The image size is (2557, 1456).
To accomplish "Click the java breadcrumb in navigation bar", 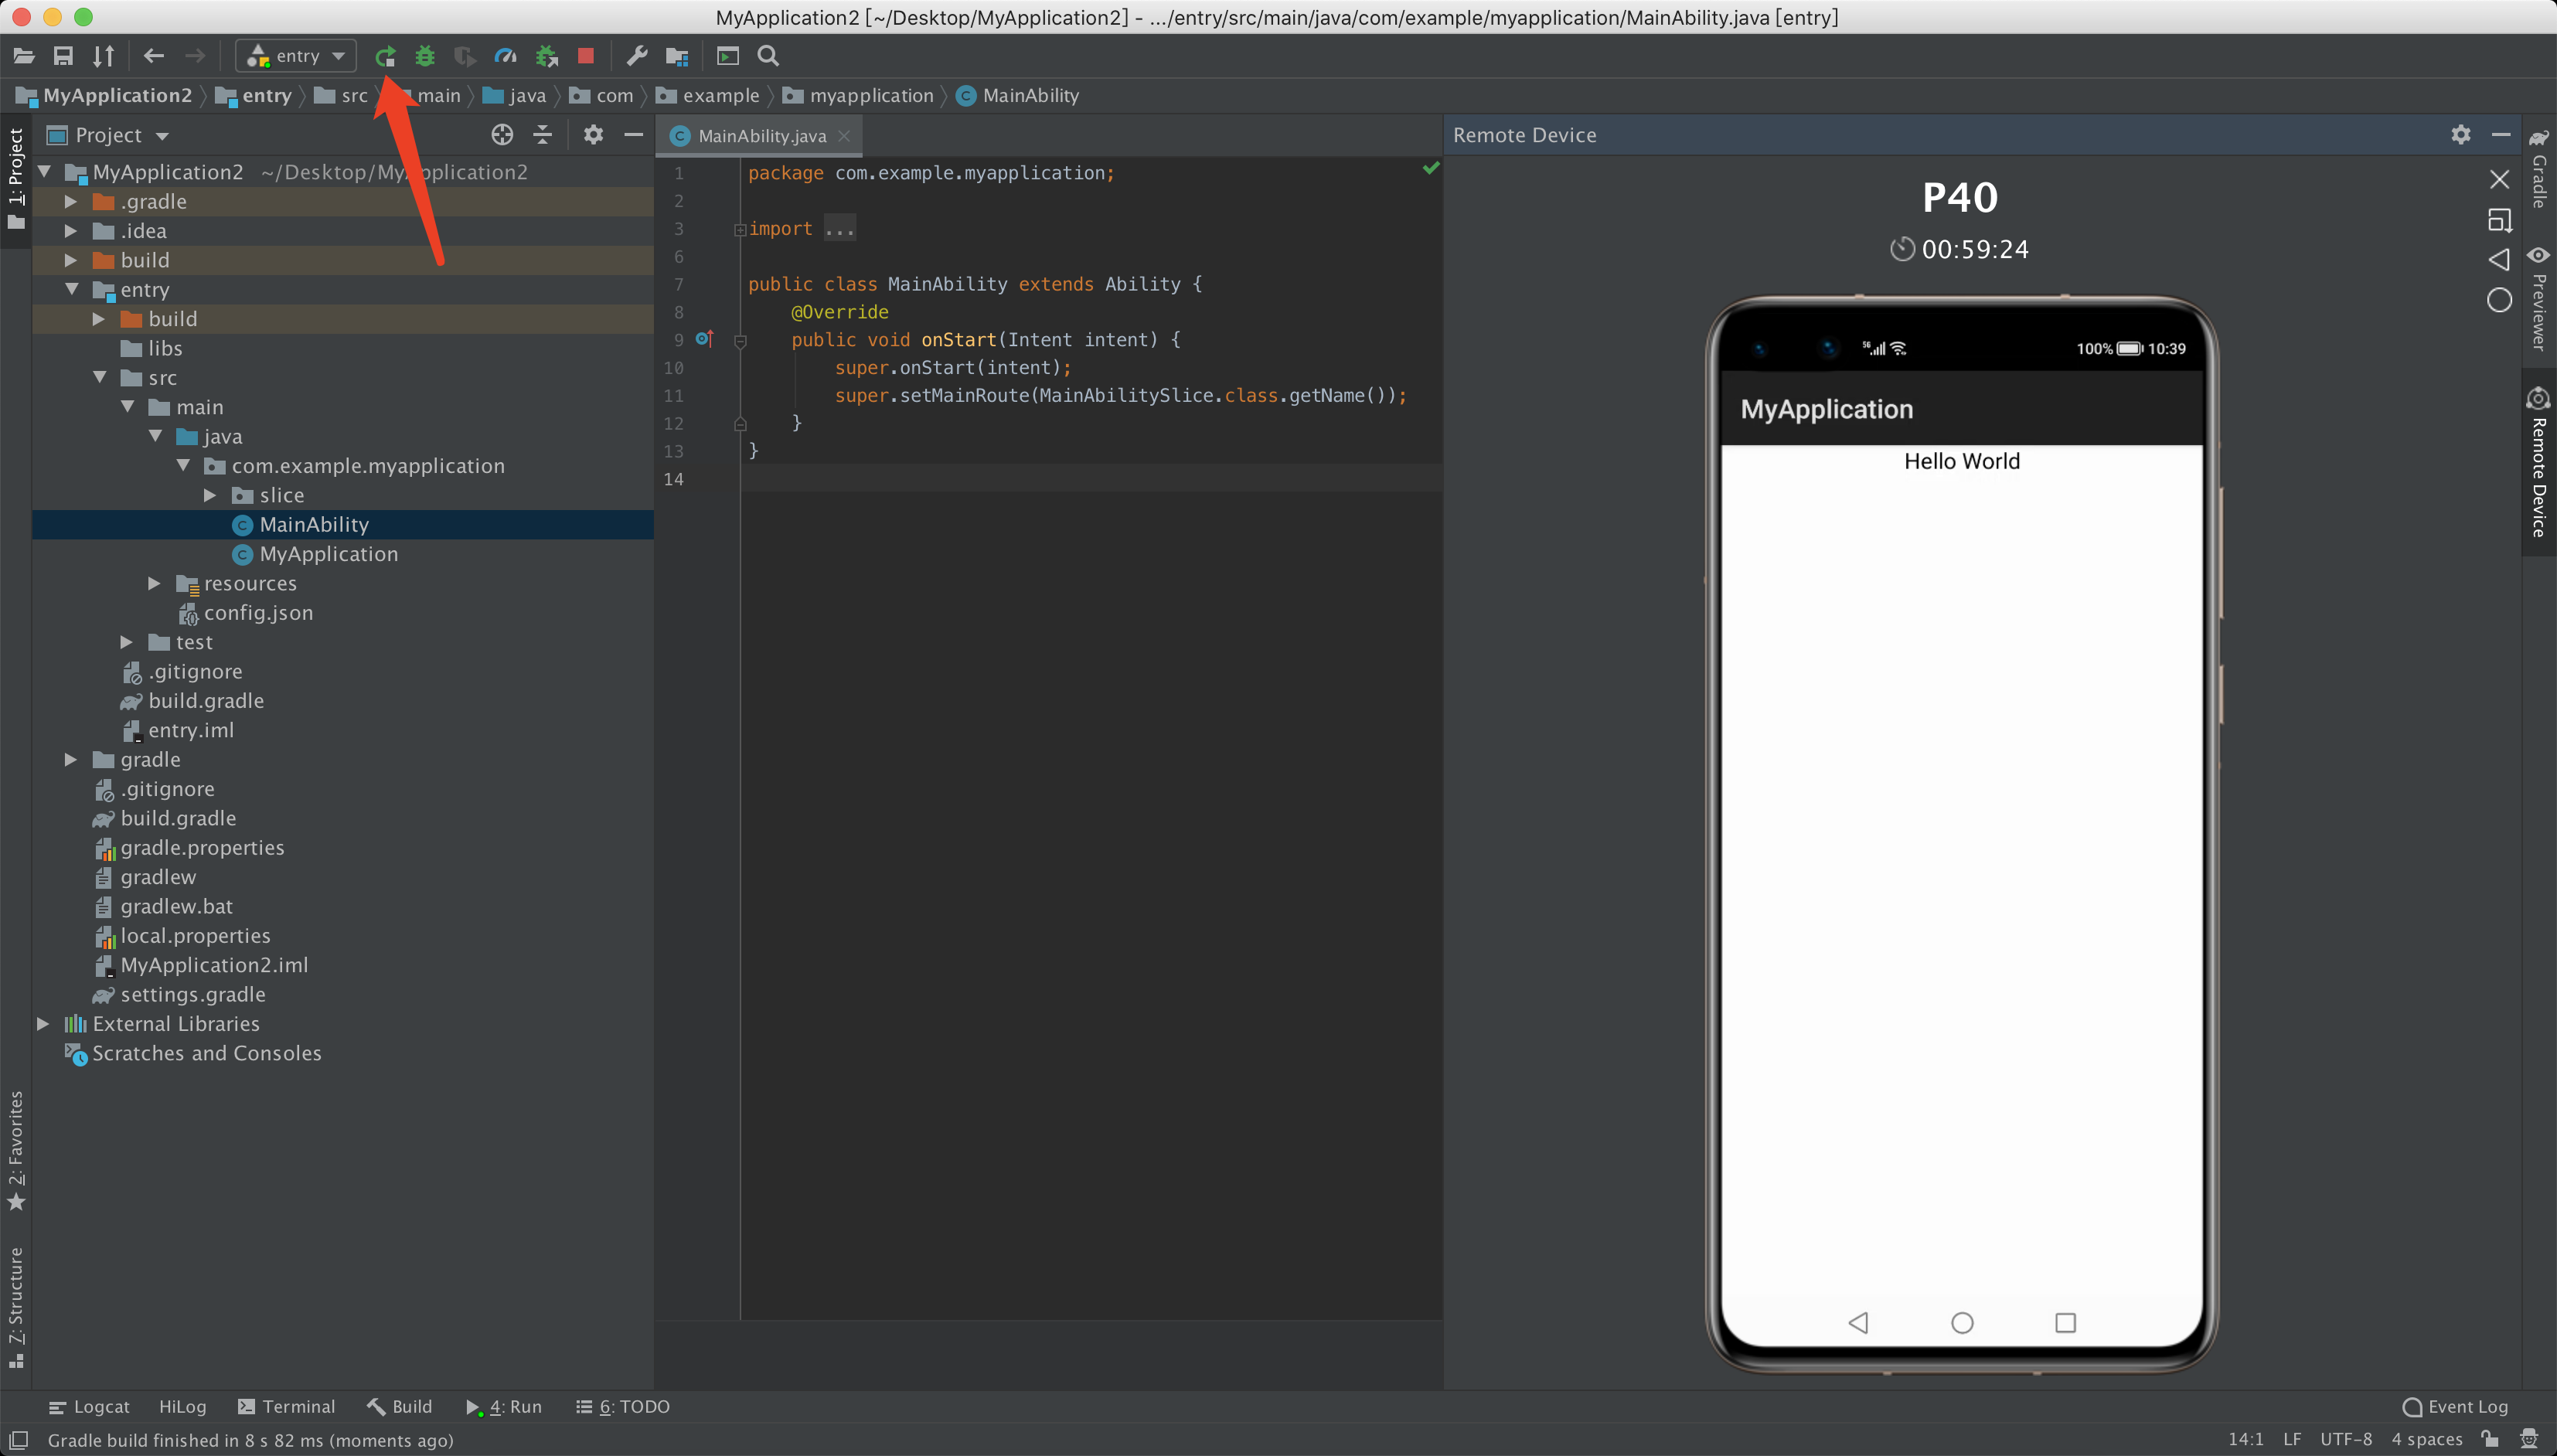I will pyautogui.click(x=516, y=96).
